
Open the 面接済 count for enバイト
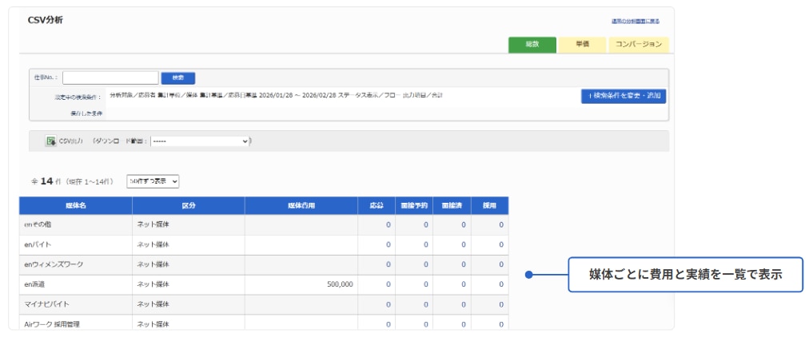click(x=464, y=244)
